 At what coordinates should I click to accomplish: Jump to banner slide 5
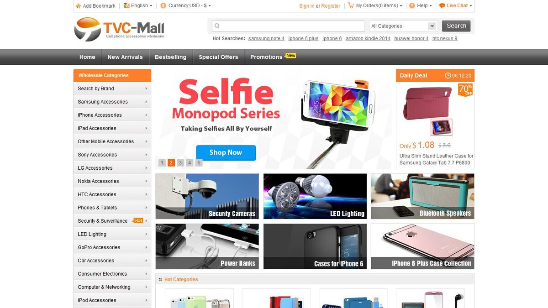[x=199, y=163]
